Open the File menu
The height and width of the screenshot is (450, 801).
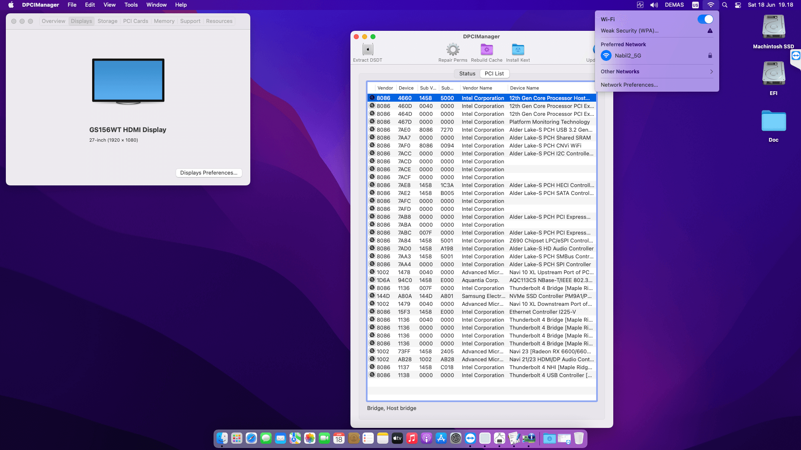click(72, 5)
